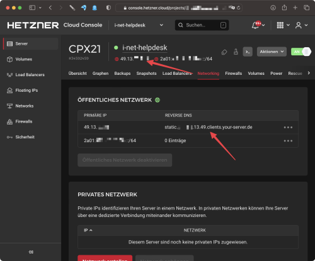Click the public network globe status icon
This screenshot has height=261, width=315.
coord(157,100)
